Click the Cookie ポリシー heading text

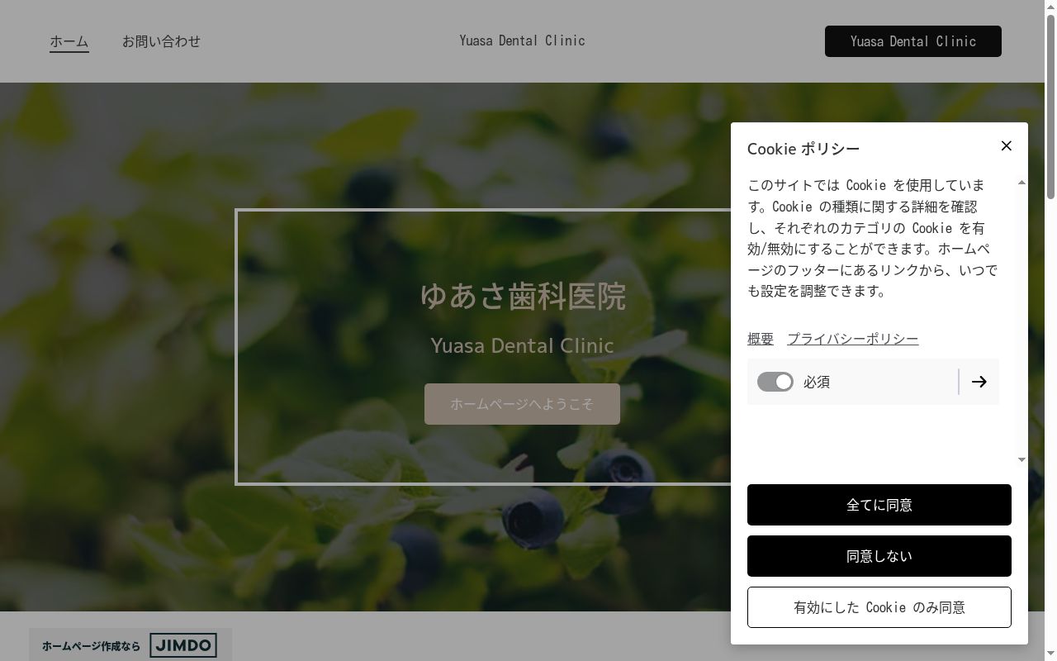pos(803,149)
